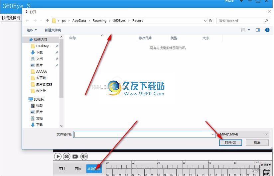Image resolution: width=274 pixels, height=176 pixels.
Task: Switch to the 回放 tab
Action: [78, 169]
